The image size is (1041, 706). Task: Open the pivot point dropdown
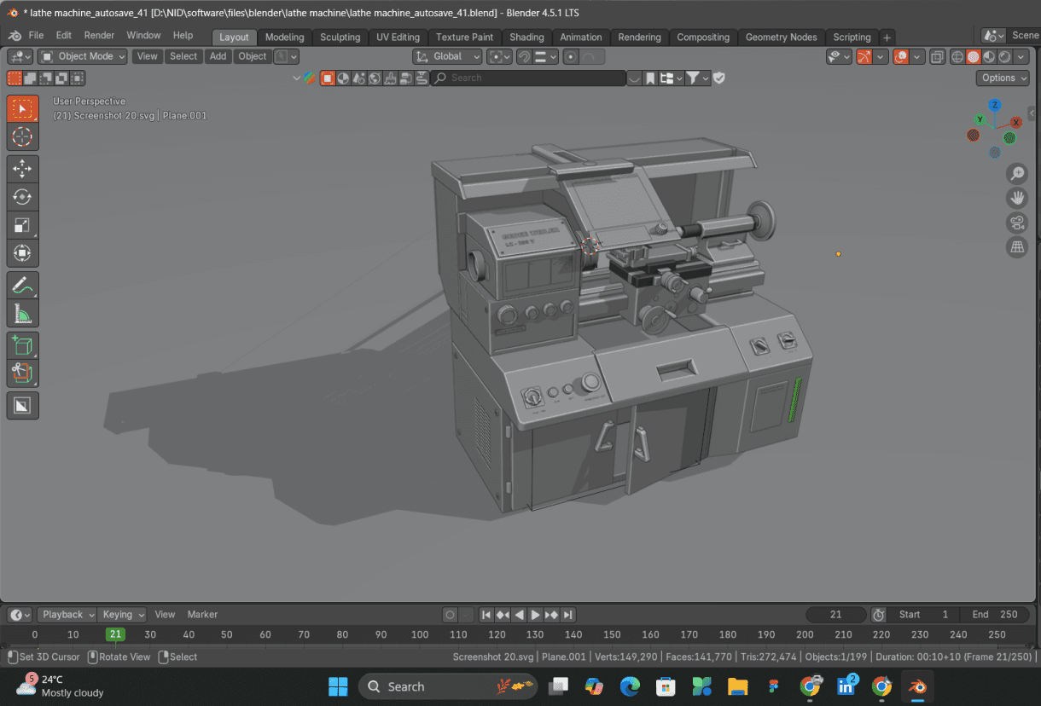coord(499,57)
